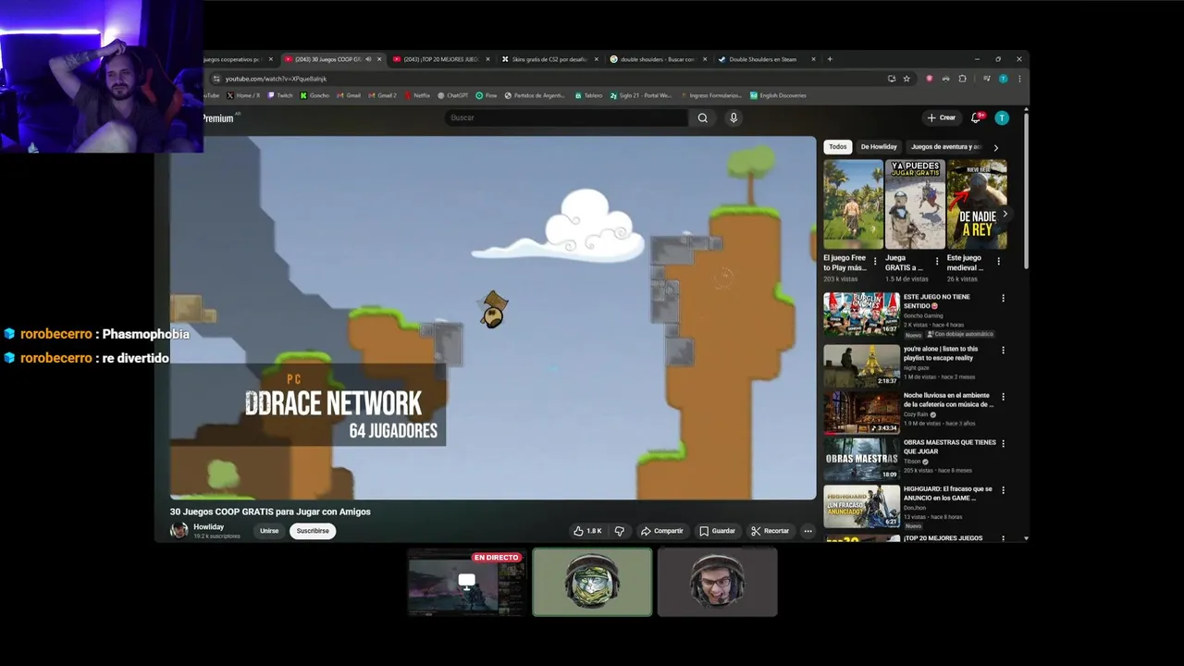The height and width of the screenshot is (666, 1184).
Task: Open the 'ChatGPT' bookmark
Action: click(453, 95)
